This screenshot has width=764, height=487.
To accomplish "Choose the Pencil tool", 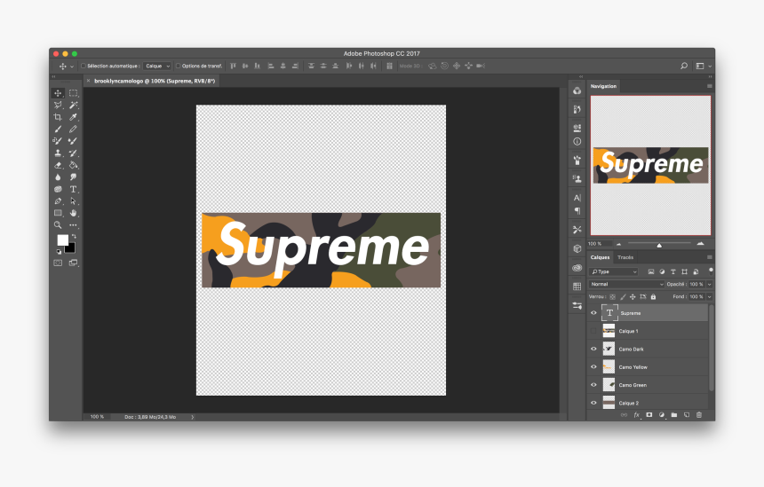I will tap(73, 130).
